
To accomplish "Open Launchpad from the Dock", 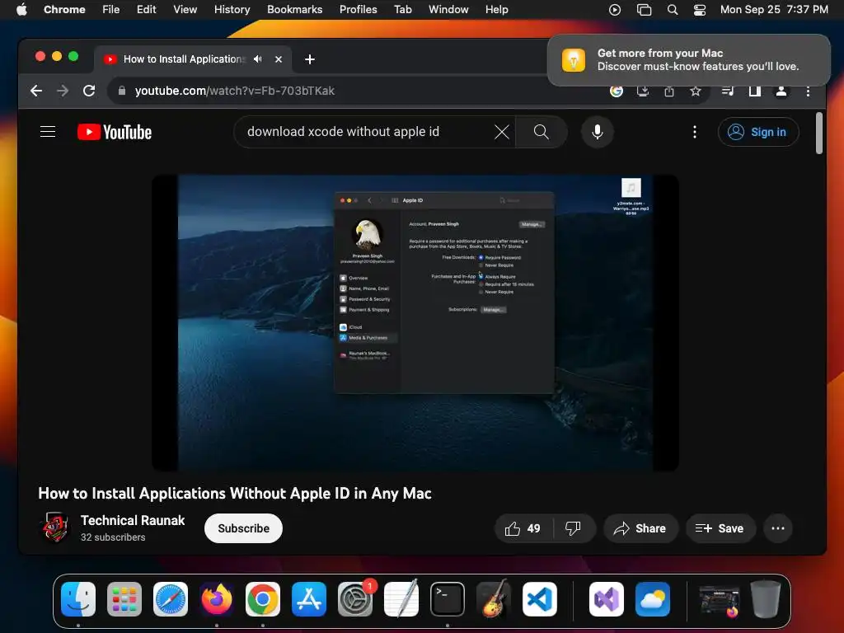I will tap(124, 599).
